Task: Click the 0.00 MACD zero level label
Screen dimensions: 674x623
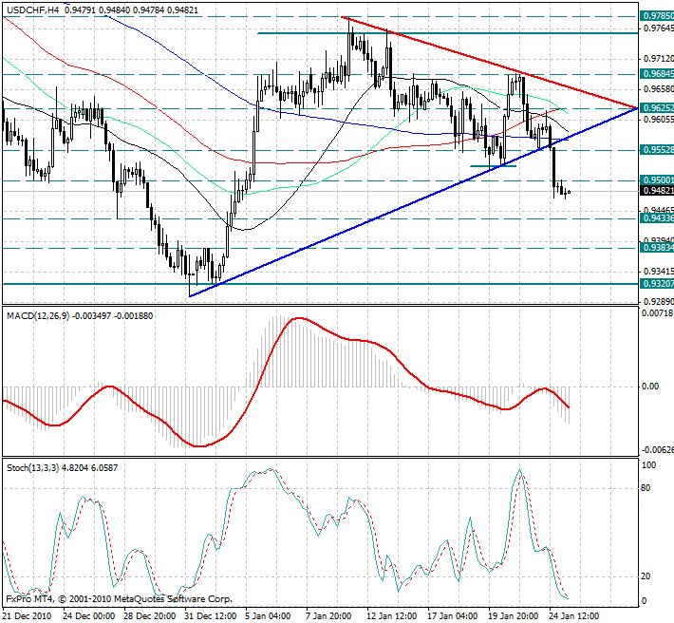Action: [650, 387]
